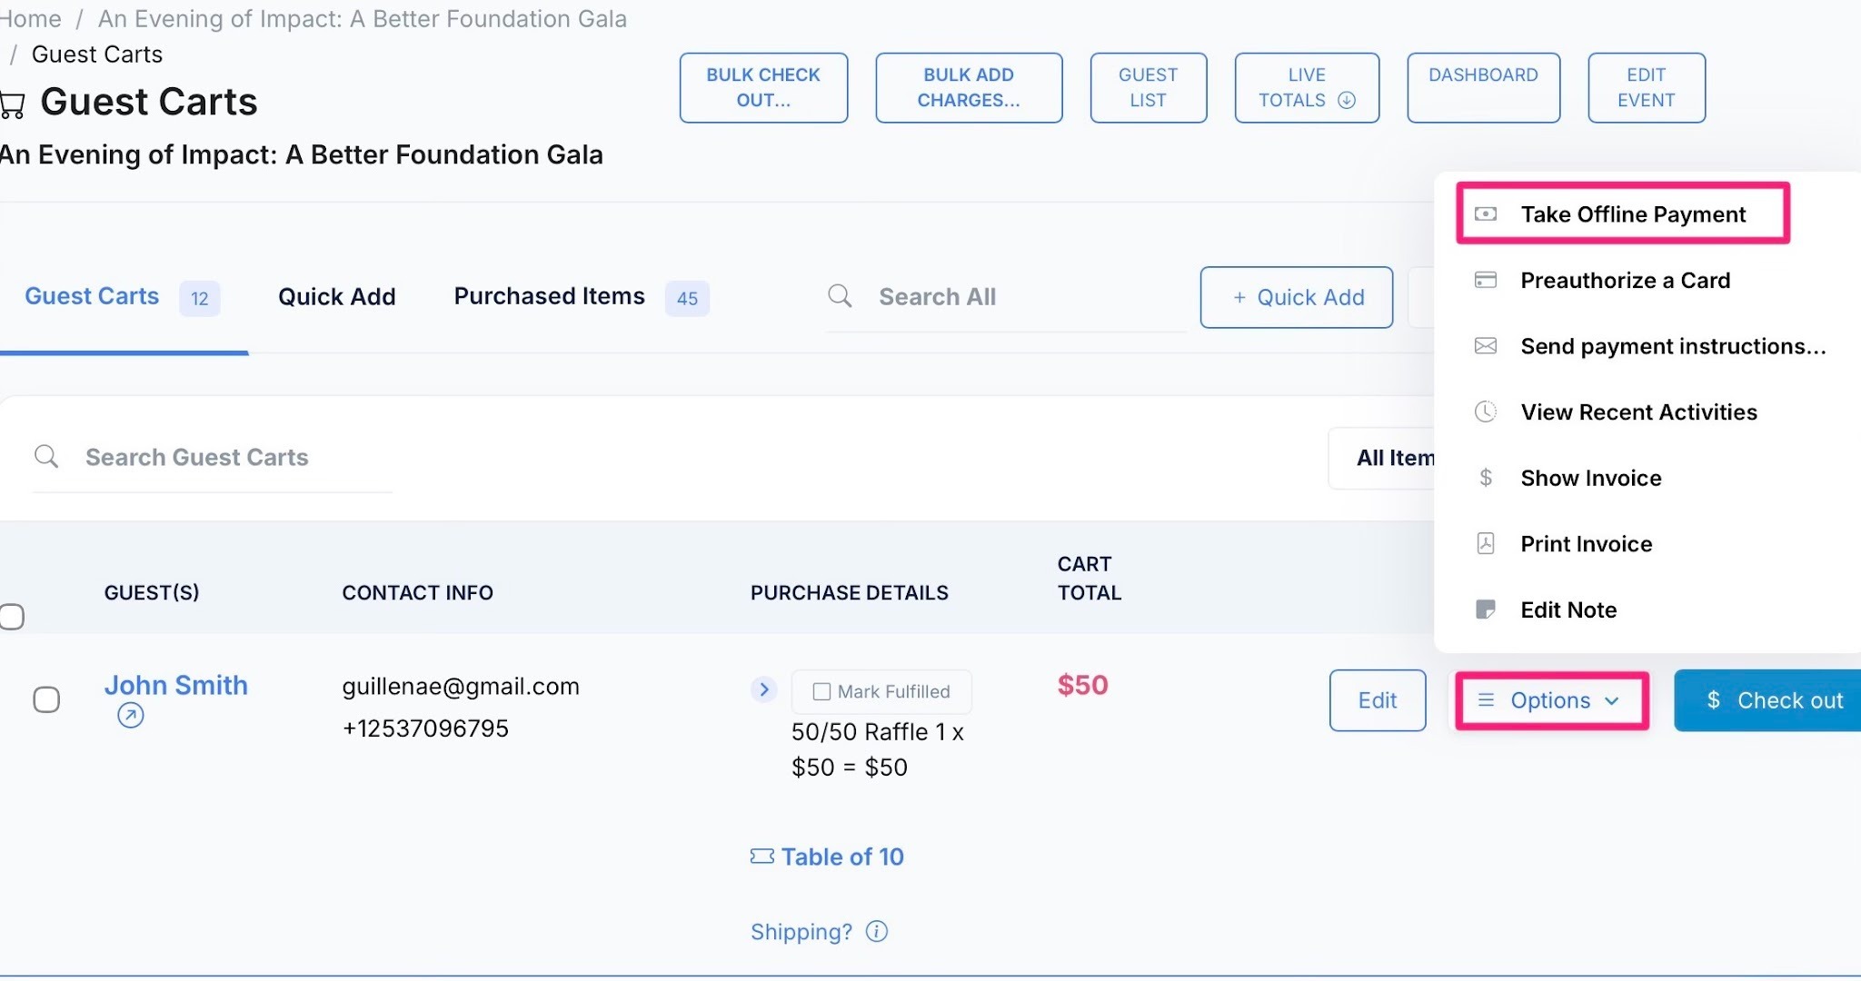Click the Shipping info circle icon

click(x=877, y=932)
